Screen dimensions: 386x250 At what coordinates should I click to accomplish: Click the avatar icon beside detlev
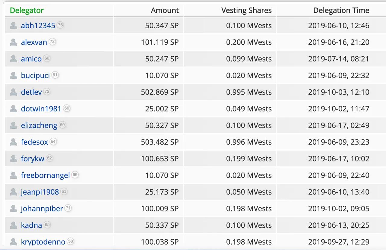[13, 92]
